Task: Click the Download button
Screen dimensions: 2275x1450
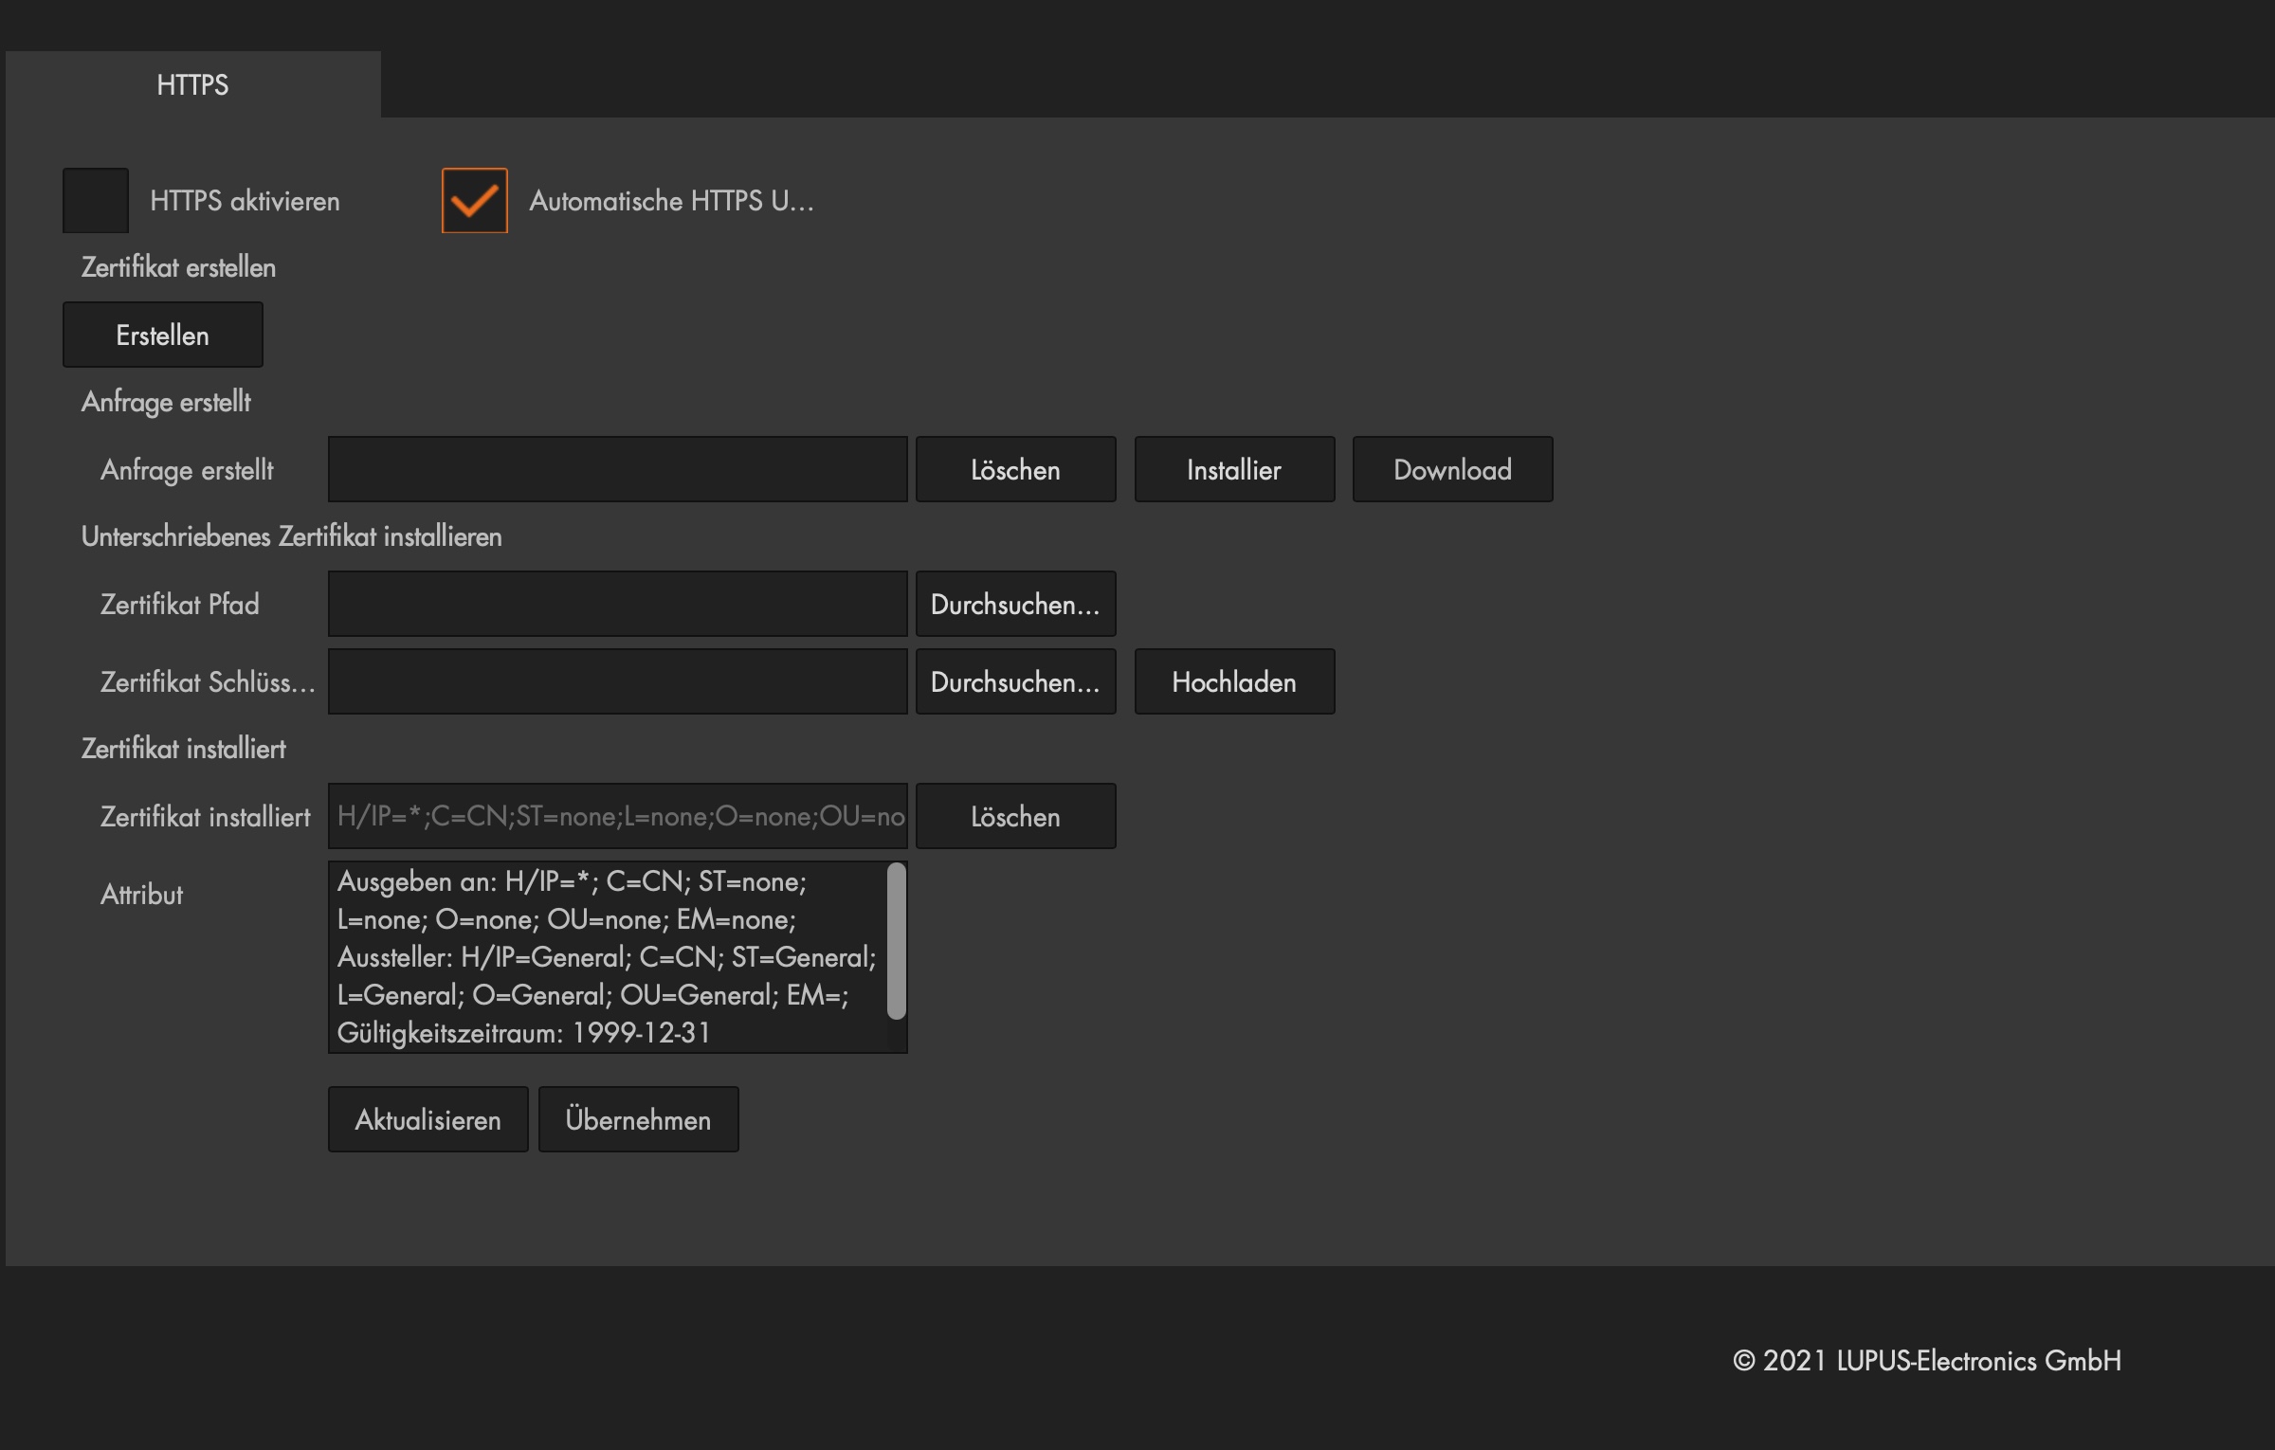Action: (1452, 469)
